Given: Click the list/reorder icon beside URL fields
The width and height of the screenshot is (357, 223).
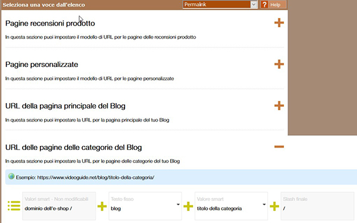Looking at the screenshot, I should 14,206.
